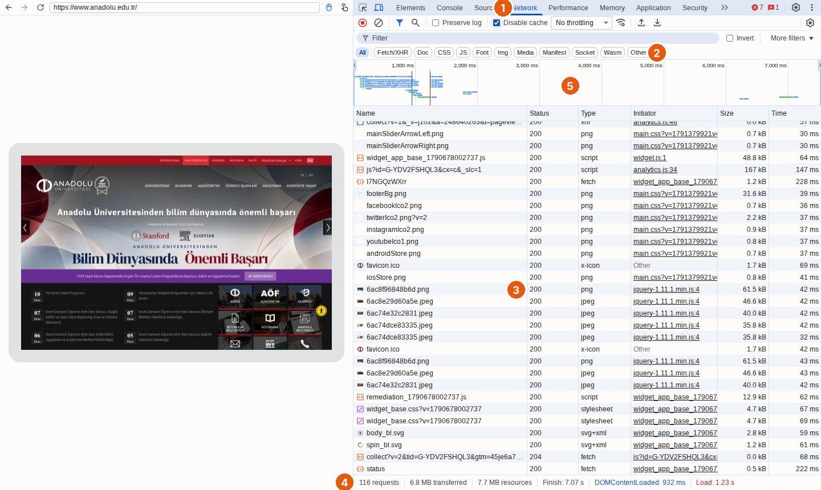Go back in browser history
The height and width of the screenshot is (490, 821).
[x=8, y=7]
